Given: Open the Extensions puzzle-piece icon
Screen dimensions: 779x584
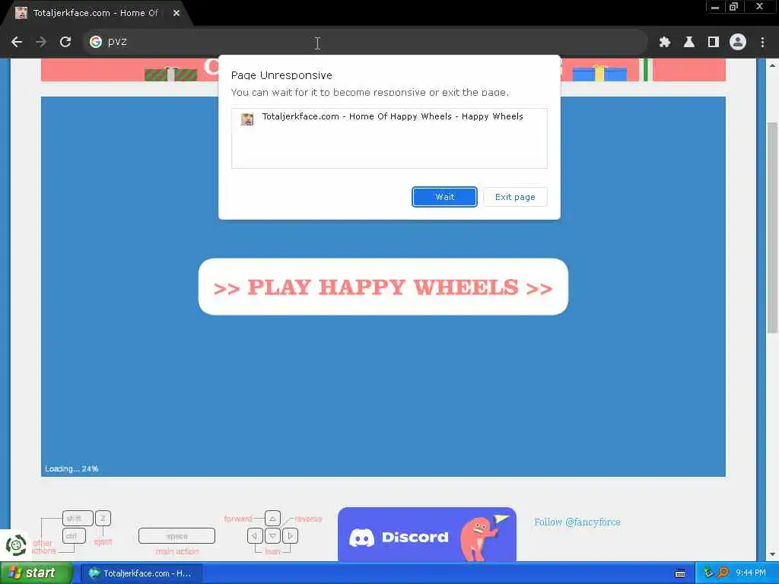Looking at the screenshot, I should point(665,43).
